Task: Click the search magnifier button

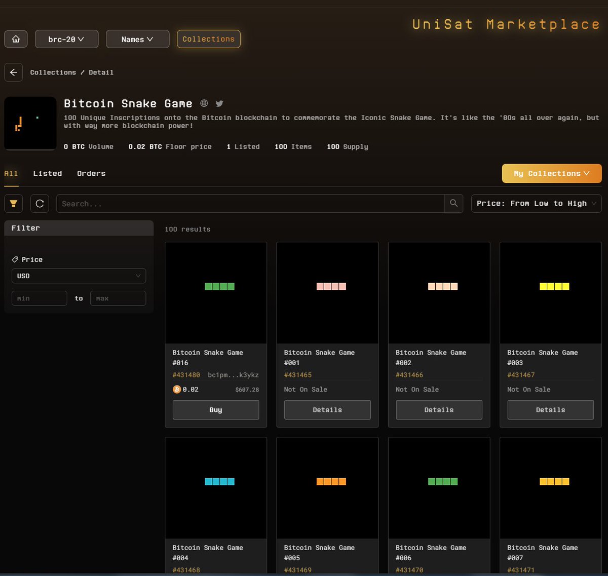Action: (x=453, y=203)
